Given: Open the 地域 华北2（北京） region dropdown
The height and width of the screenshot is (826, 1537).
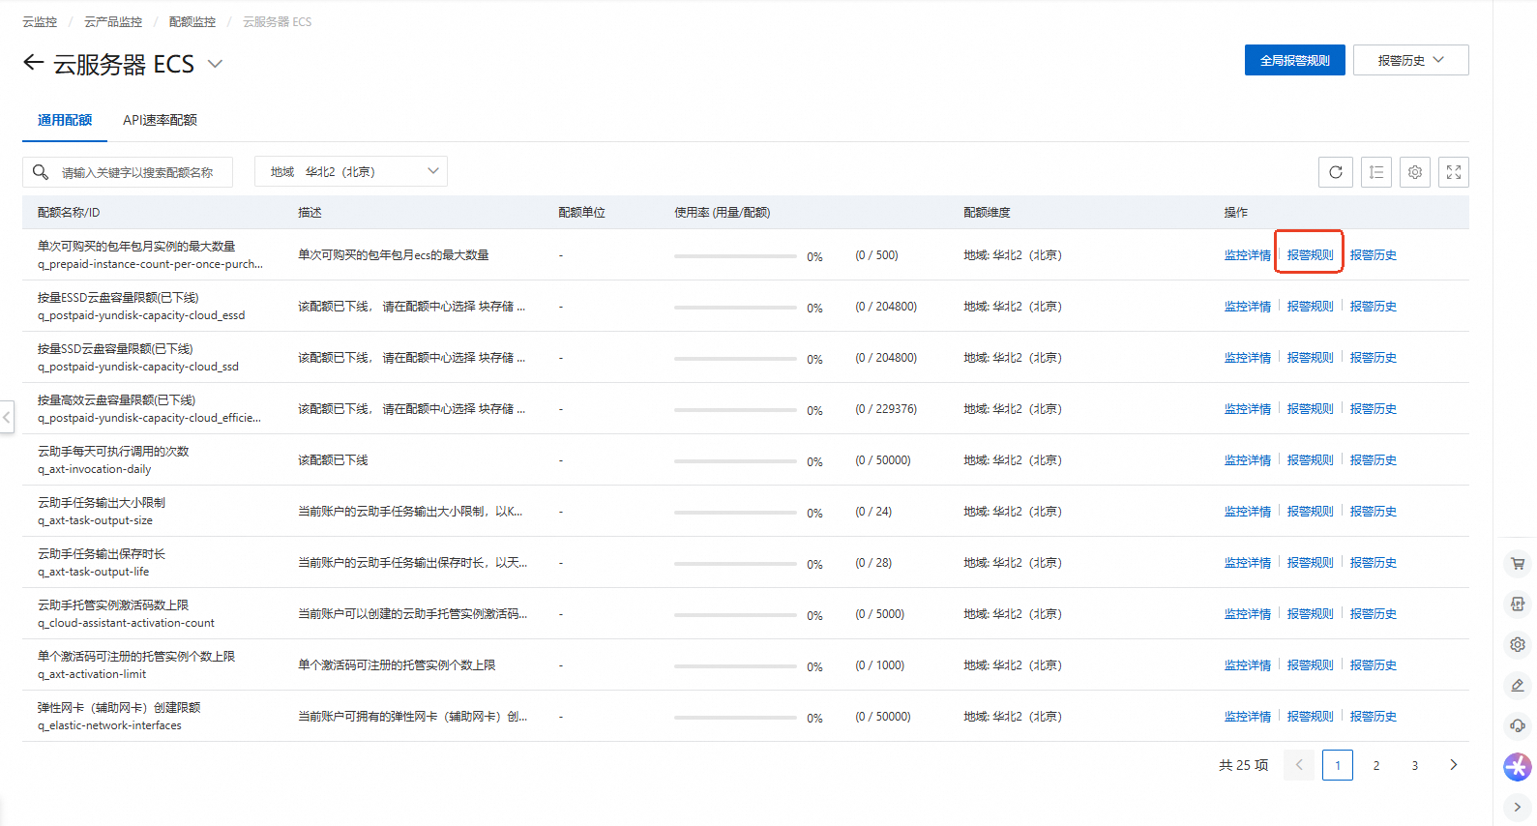Looking at the screenshot, I should point(351,172).
